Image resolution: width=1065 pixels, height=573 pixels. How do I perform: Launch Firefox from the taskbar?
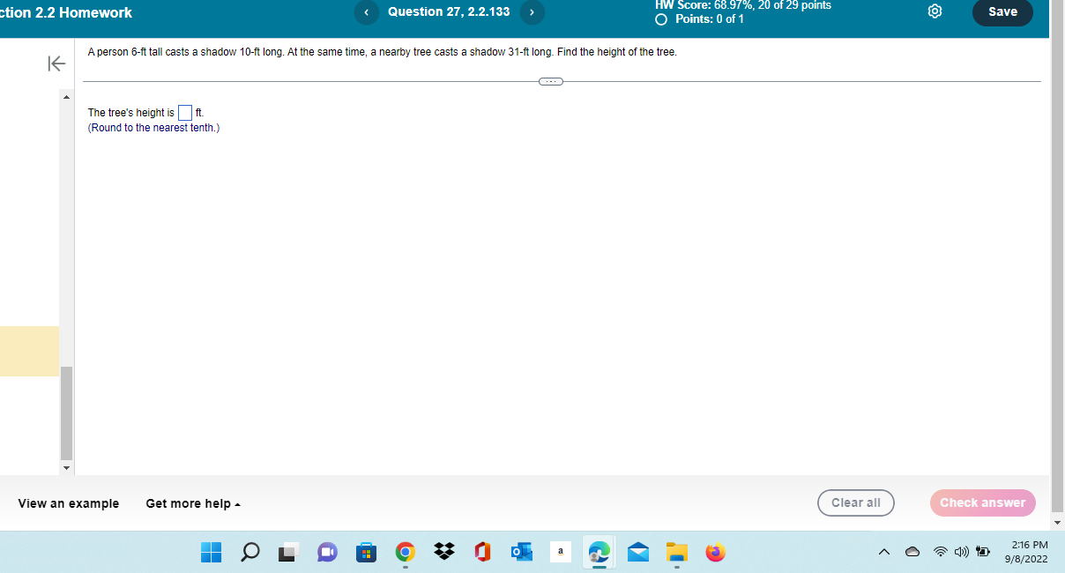[715, 552]
